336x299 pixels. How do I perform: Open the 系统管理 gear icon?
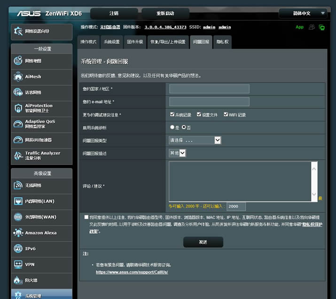(x=18, y=295)
